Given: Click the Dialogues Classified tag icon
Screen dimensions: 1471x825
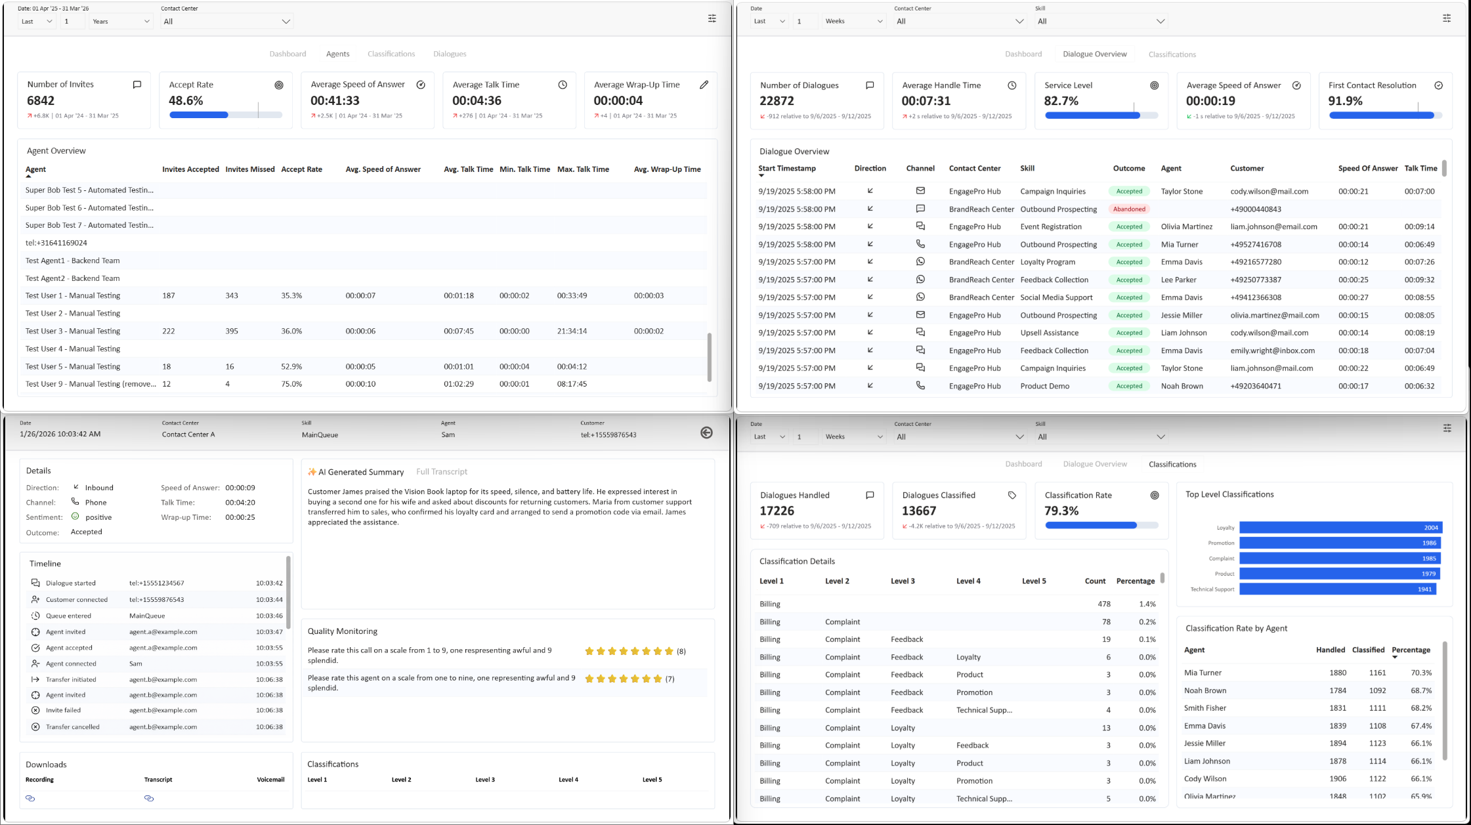Looking at the screenshot, I should pyautogui.click(x=1012, y=496).
